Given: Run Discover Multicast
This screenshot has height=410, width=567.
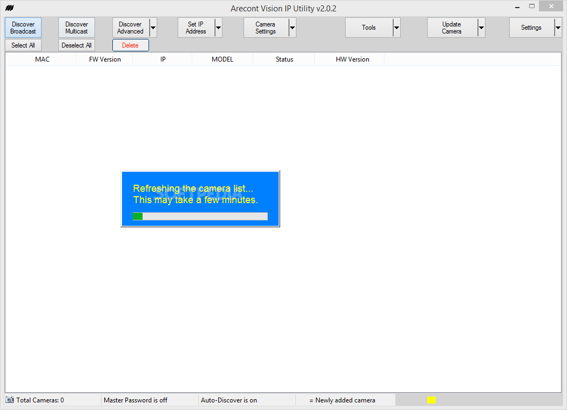Looking at the screenshot, I should point(77,28).
